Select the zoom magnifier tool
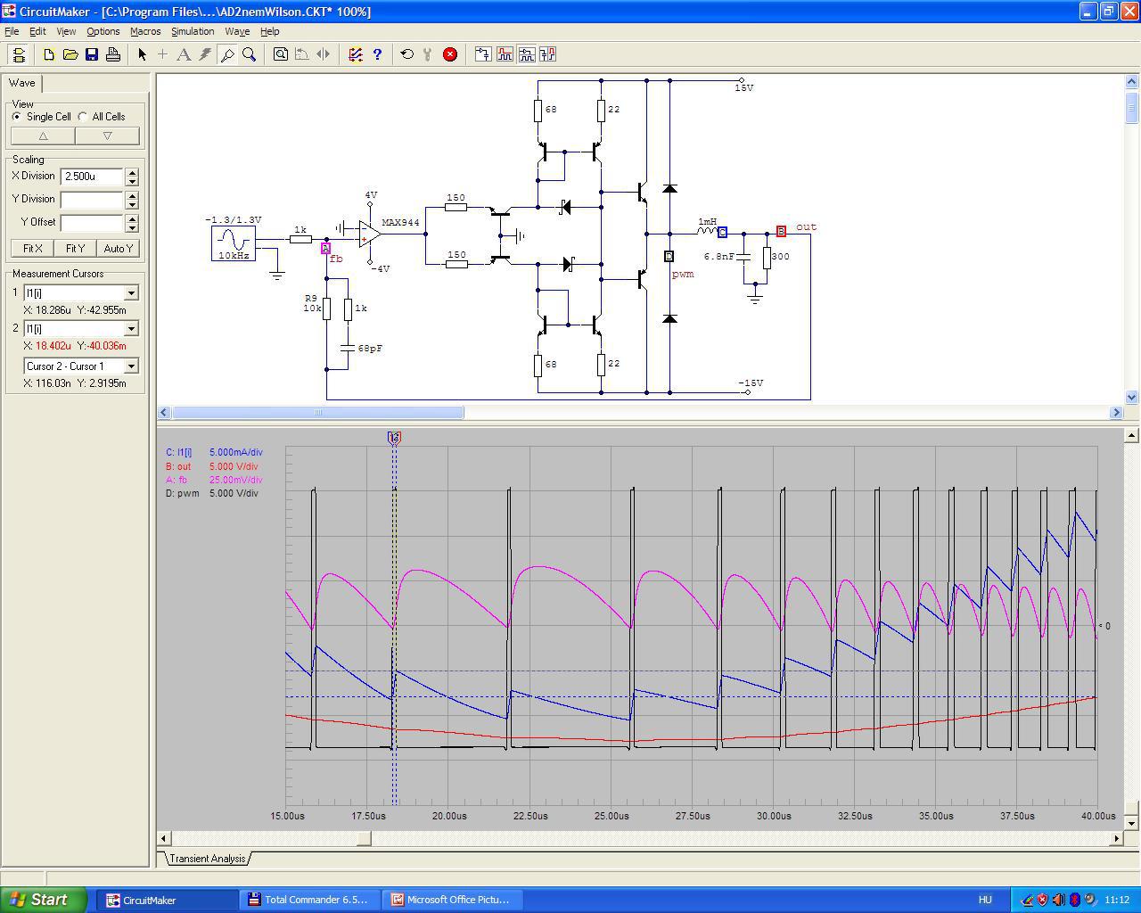 tap(250, 54)
